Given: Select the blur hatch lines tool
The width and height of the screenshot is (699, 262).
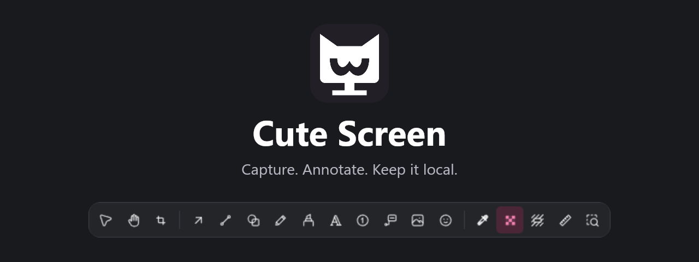Looking at the screenshot, I should click(x=537, y=220).
